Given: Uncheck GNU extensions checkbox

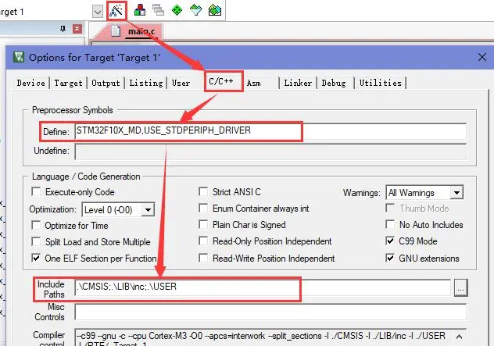Looking at the screenshot, I should [390, 258].
